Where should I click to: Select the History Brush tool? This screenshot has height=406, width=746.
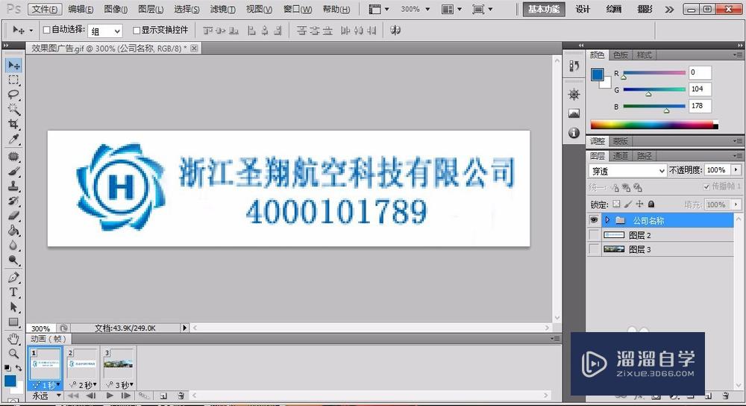click(13, 201)
